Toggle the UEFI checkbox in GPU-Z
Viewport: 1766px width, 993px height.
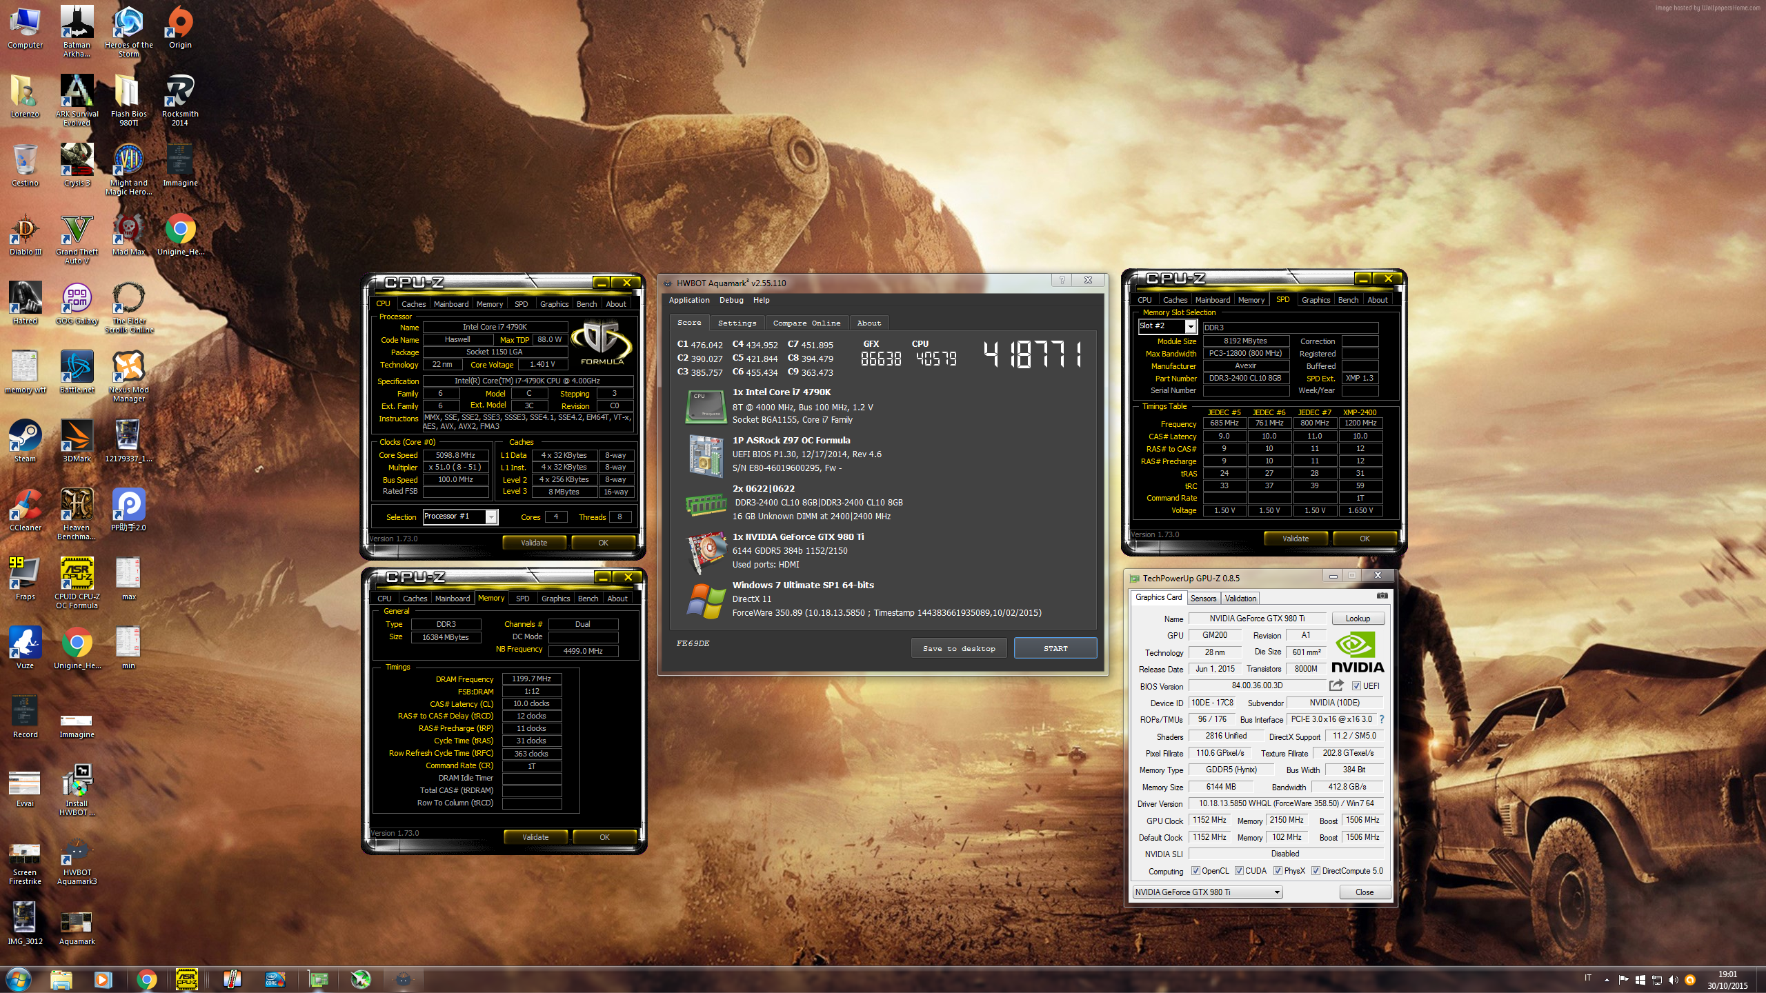point(1356,686)
